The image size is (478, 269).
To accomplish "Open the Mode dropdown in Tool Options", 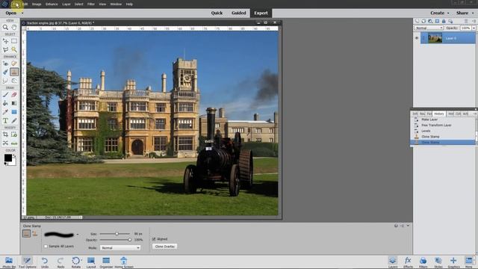I will click(x=120, y=248).
